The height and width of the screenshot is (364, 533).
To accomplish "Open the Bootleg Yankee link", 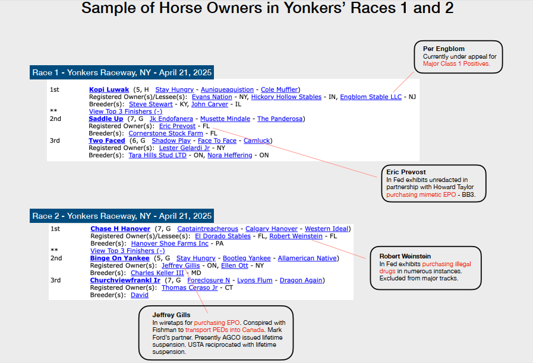I will tap(247, 258).
